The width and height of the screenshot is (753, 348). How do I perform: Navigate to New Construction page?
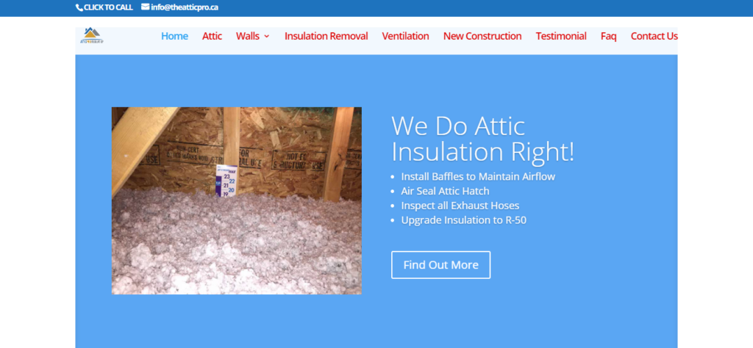(x=482, y=37)
